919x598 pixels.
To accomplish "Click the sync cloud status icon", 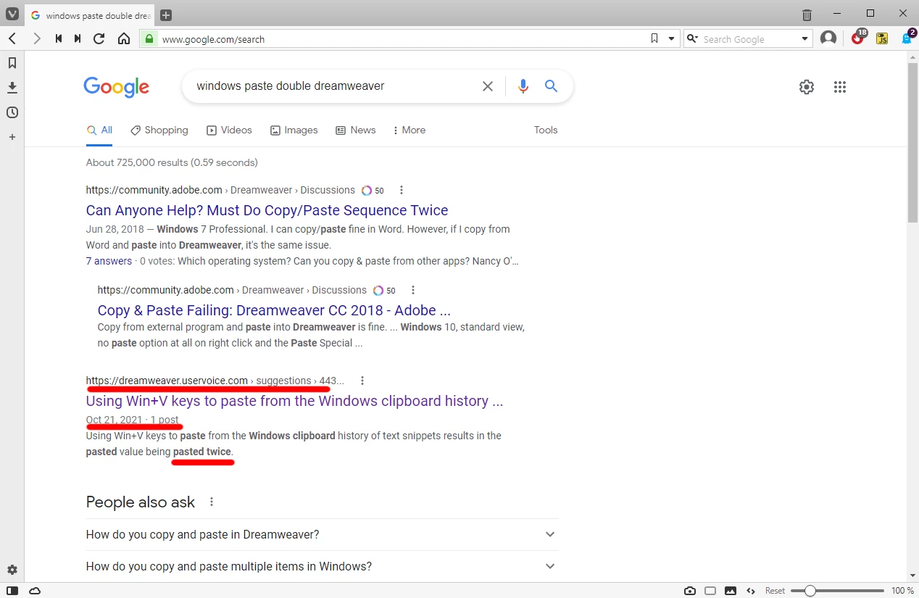I will pyautogui.click(x=35, y=591).
